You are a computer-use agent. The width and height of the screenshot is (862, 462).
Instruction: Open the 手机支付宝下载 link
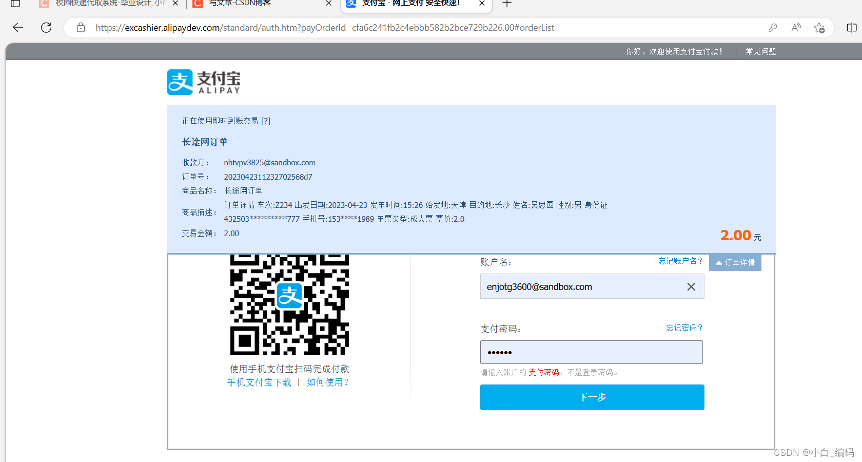coord(259,382)
